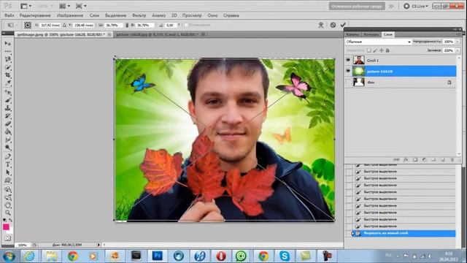
Task: Select the Rectangular Marquee tool
Action: point(8,51)
